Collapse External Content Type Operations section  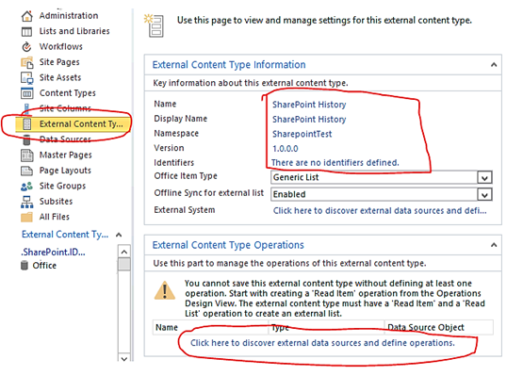494,245
